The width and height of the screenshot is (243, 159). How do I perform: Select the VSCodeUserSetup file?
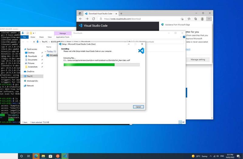[x=52, y=55]
